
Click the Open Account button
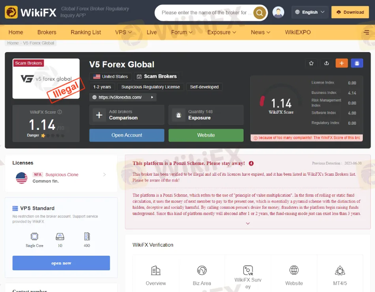click(x=127, y=135)
